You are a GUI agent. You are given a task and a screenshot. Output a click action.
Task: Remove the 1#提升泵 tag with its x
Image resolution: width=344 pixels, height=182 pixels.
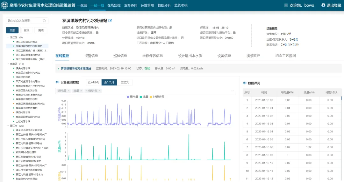tap(100, 91)
